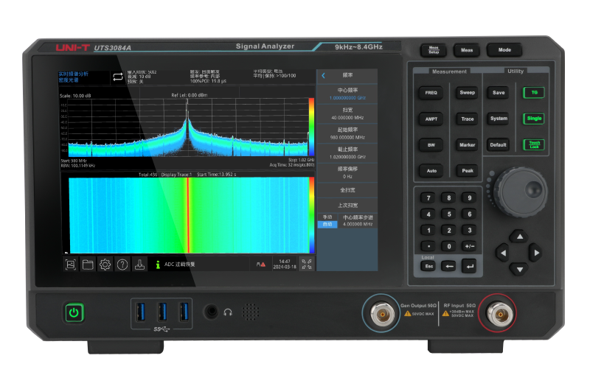Switch center frequency step to 手动 (manual)
This screenshot has width=590, height=375.
[x=327, y=217]
